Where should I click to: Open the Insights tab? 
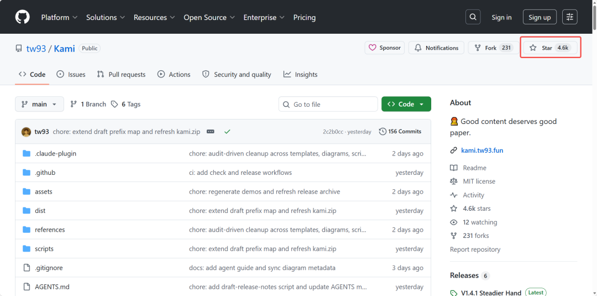(x=300, y=75)
